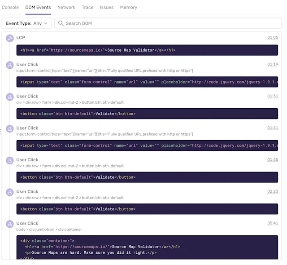287x265 pixels.
Task: Open the Memory tab
Action: coord(129,7)
